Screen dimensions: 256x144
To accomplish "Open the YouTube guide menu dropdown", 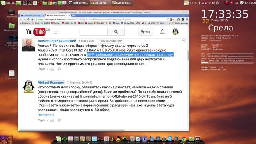I will 56,32.
